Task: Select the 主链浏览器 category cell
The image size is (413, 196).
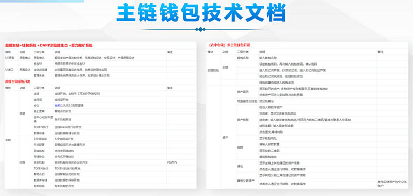Action: coord(40,70)
